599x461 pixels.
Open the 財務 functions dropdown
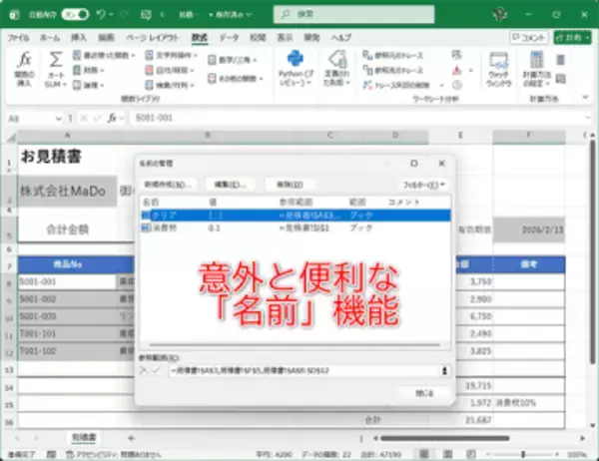88,70
